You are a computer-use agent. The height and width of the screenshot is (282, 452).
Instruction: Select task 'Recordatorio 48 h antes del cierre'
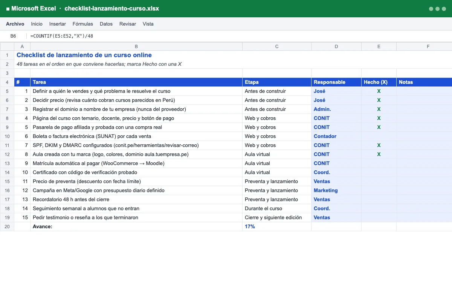136,199
